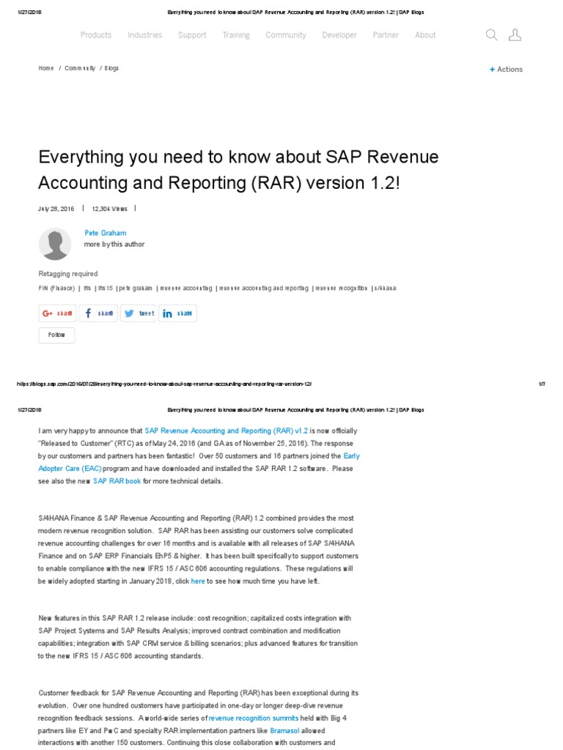The width and height of the screenshot is (563, 750).
Task: Share via Google Plus button
Action: point(57,313)
